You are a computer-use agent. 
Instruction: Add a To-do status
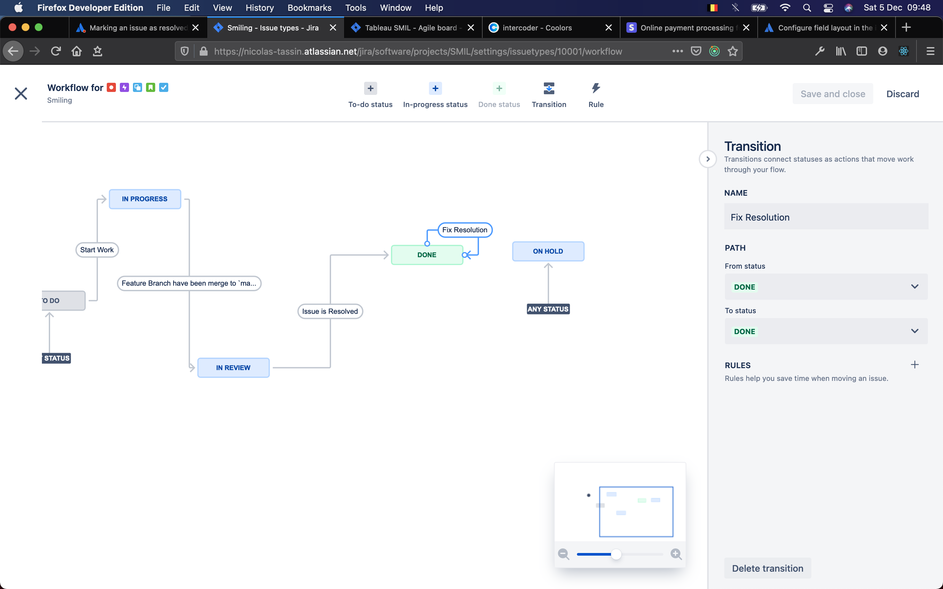point(370,89)
